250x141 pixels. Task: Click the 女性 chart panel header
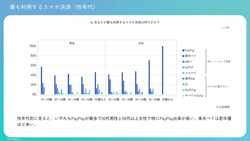141,43
